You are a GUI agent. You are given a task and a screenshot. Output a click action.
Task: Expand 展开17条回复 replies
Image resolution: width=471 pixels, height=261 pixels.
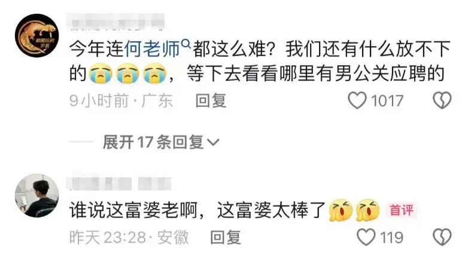tap(161, 142)
